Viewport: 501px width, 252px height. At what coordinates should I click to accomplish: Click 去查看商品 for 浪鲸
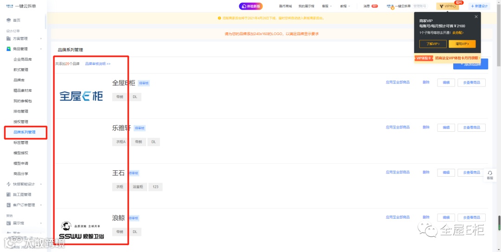471,218
